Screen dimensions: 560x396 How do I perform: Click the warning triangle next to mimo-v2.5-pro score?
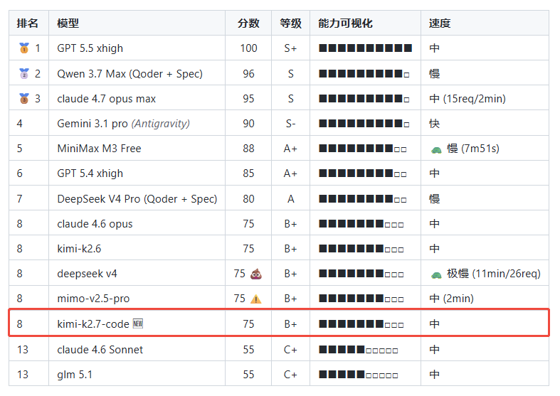(255, 299)
